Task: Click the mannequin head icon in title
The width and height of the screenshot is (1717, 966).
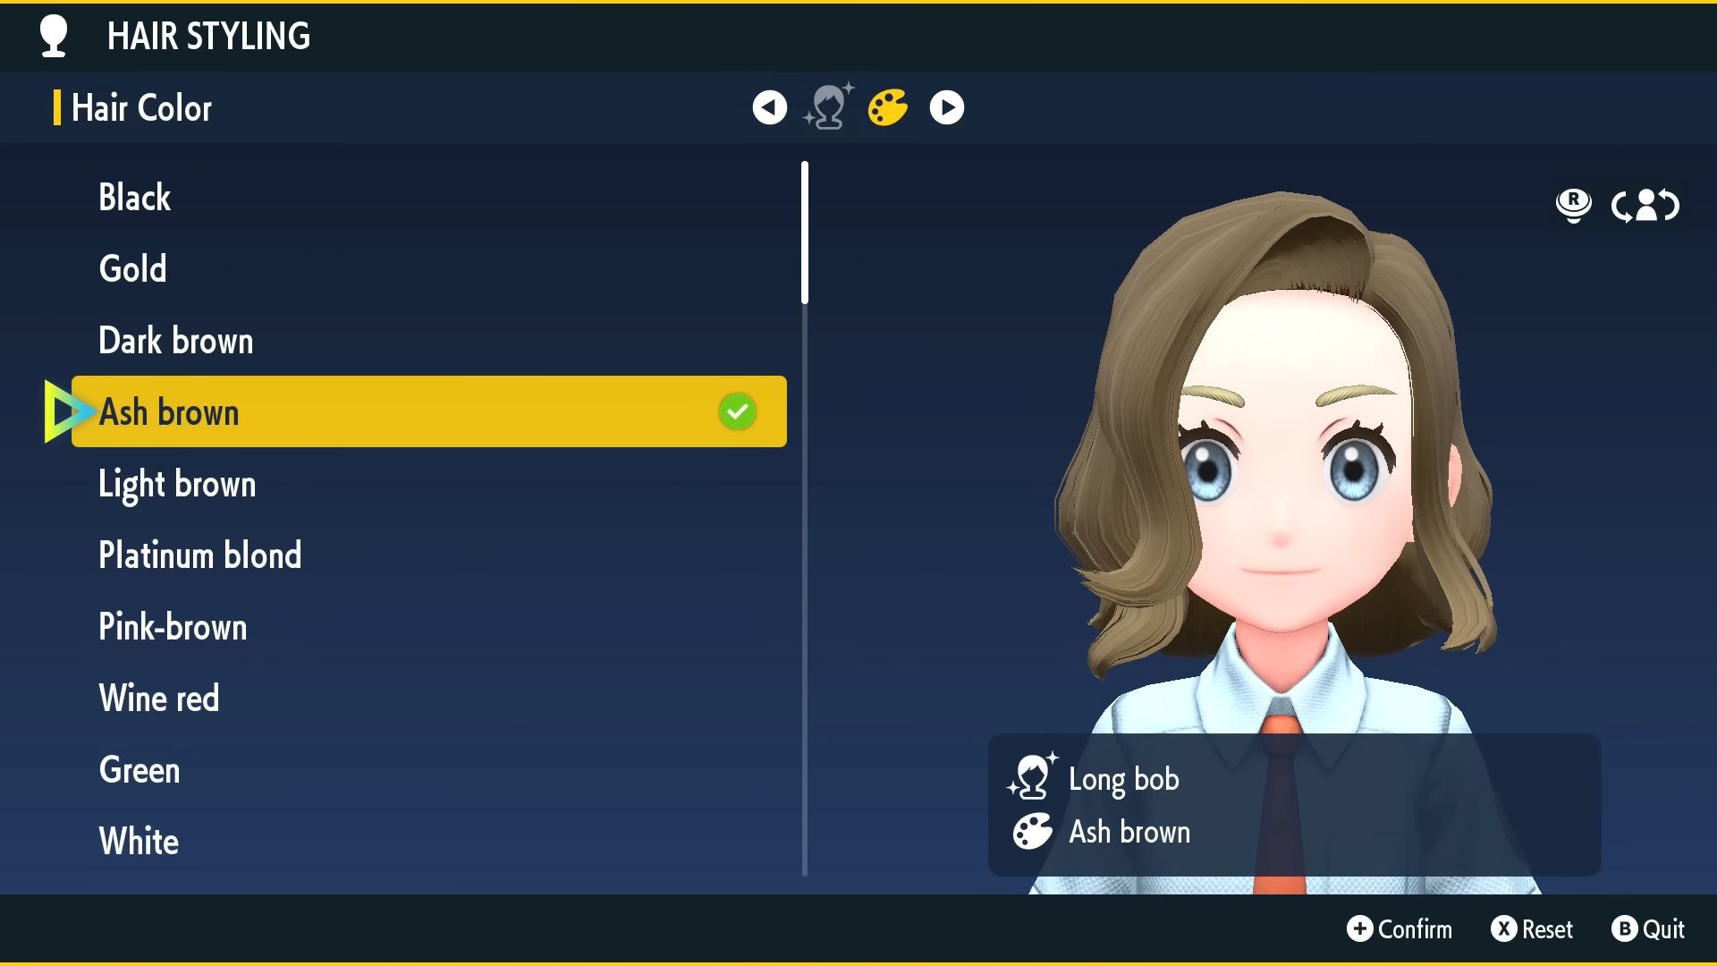Action: 54,37
